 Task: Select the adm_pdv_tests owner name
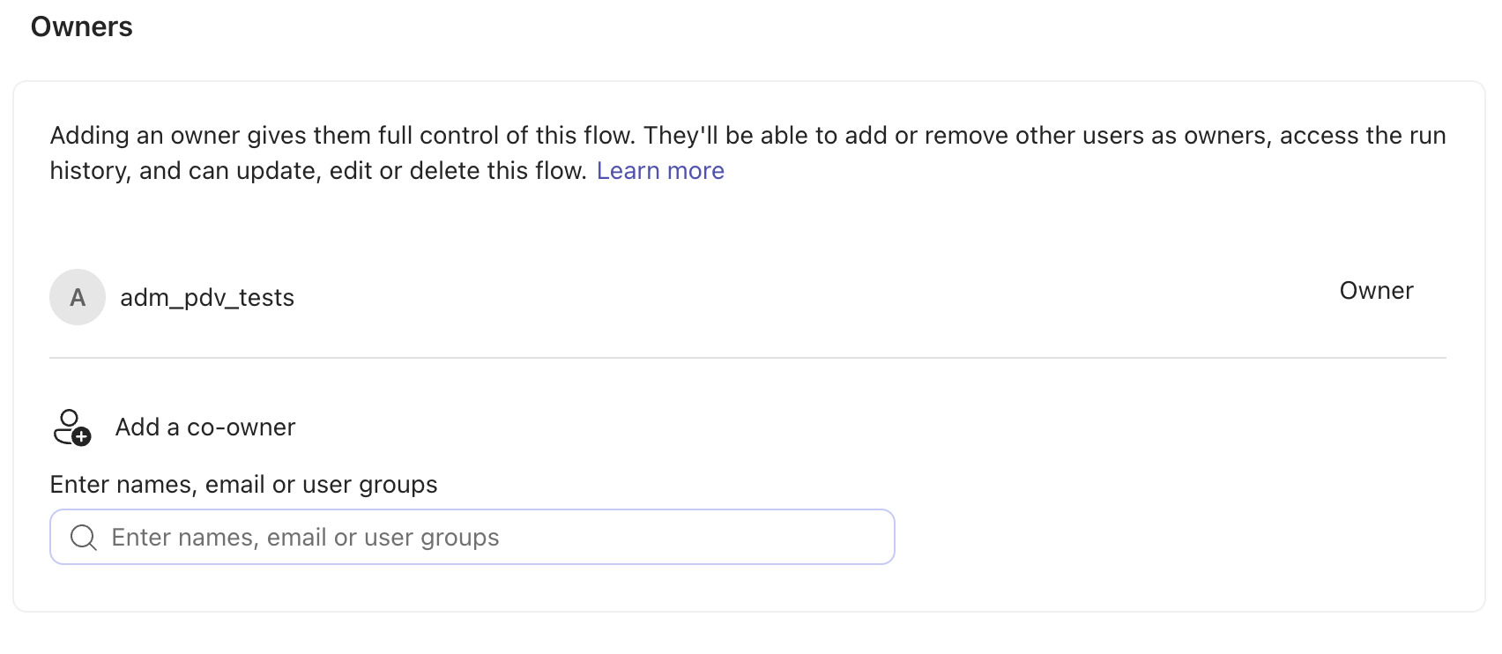coord(207,298)
